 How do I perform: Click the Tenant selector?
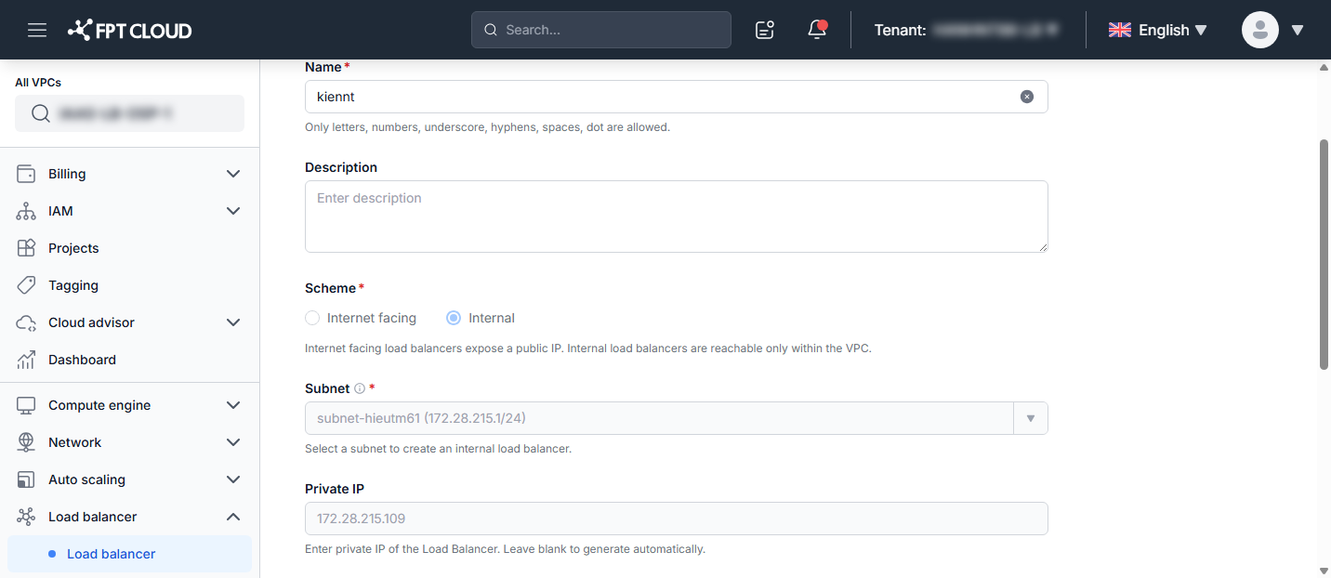coord(967,30)
